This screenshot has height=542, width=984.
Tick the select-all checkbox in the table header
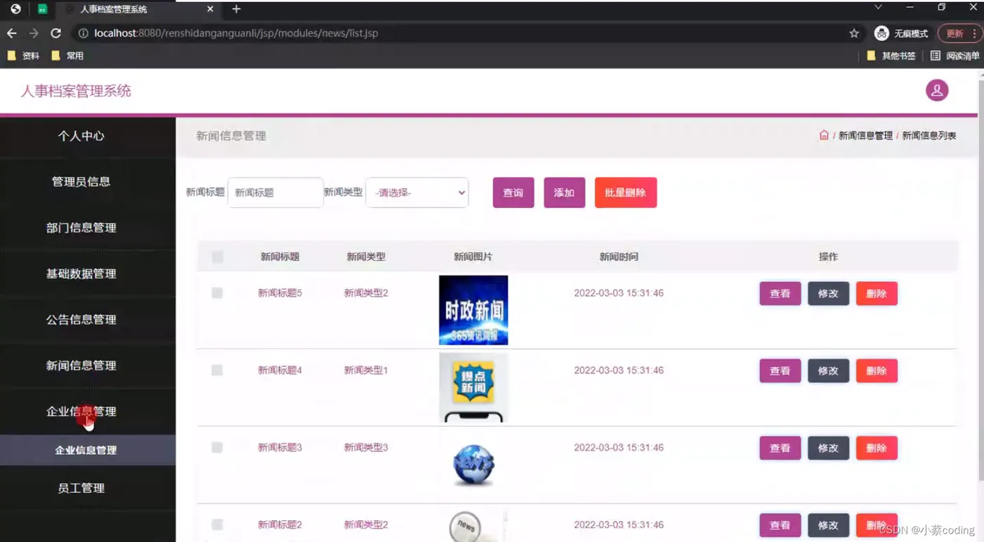(x=217, y=257)
